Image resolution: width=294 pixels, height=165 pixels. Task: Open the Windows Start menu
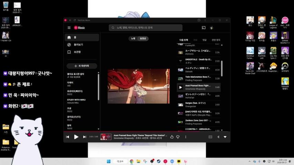click(x=109, y=161)
